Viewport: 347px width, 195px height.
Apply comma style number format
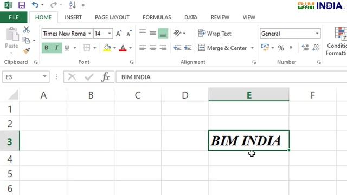tap(291, 47)
